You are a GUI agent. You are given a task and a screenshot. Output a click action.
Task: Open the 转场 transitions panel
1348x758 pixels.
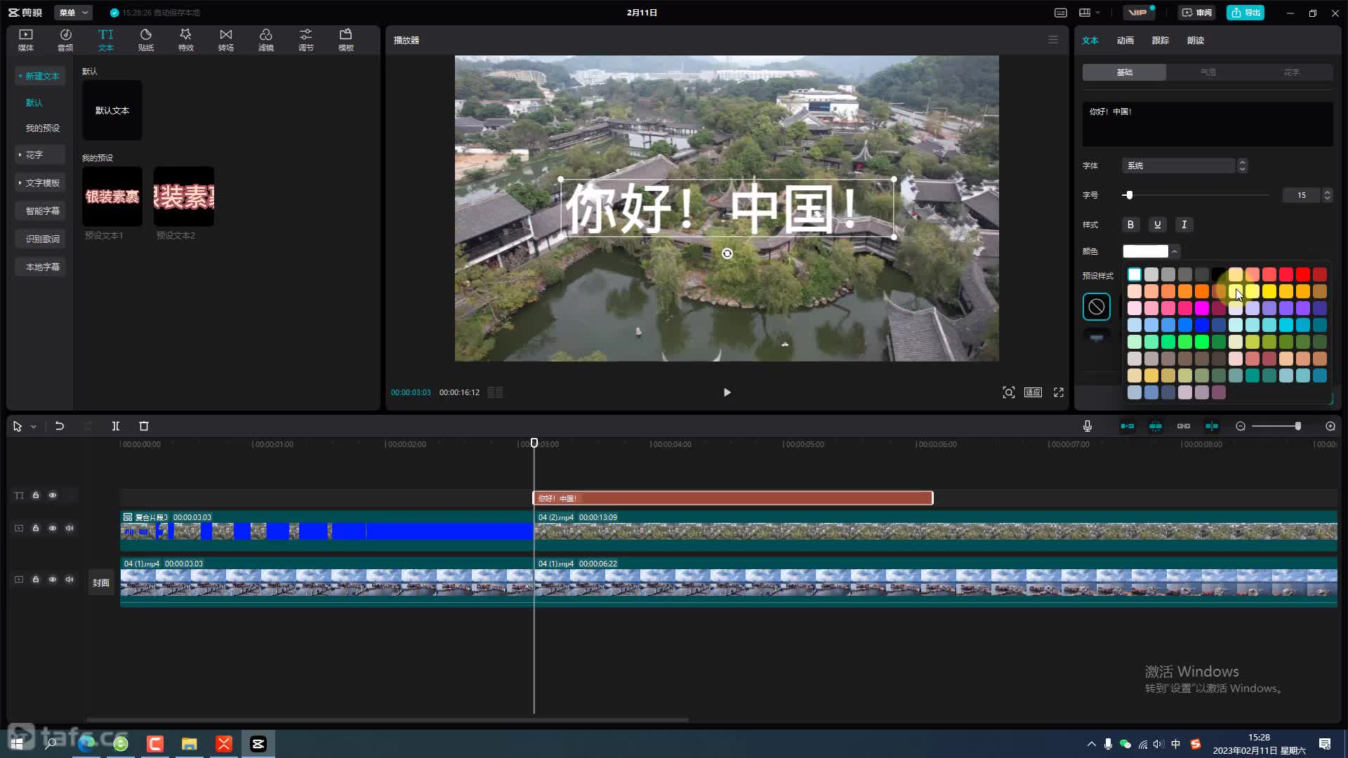point(226,40)
